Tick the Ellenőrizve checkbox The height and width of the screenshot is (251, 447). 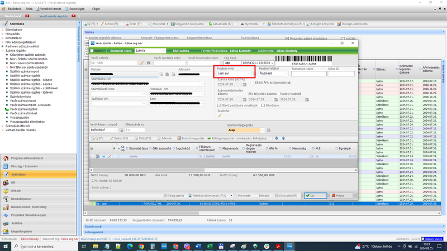point(263,105)
